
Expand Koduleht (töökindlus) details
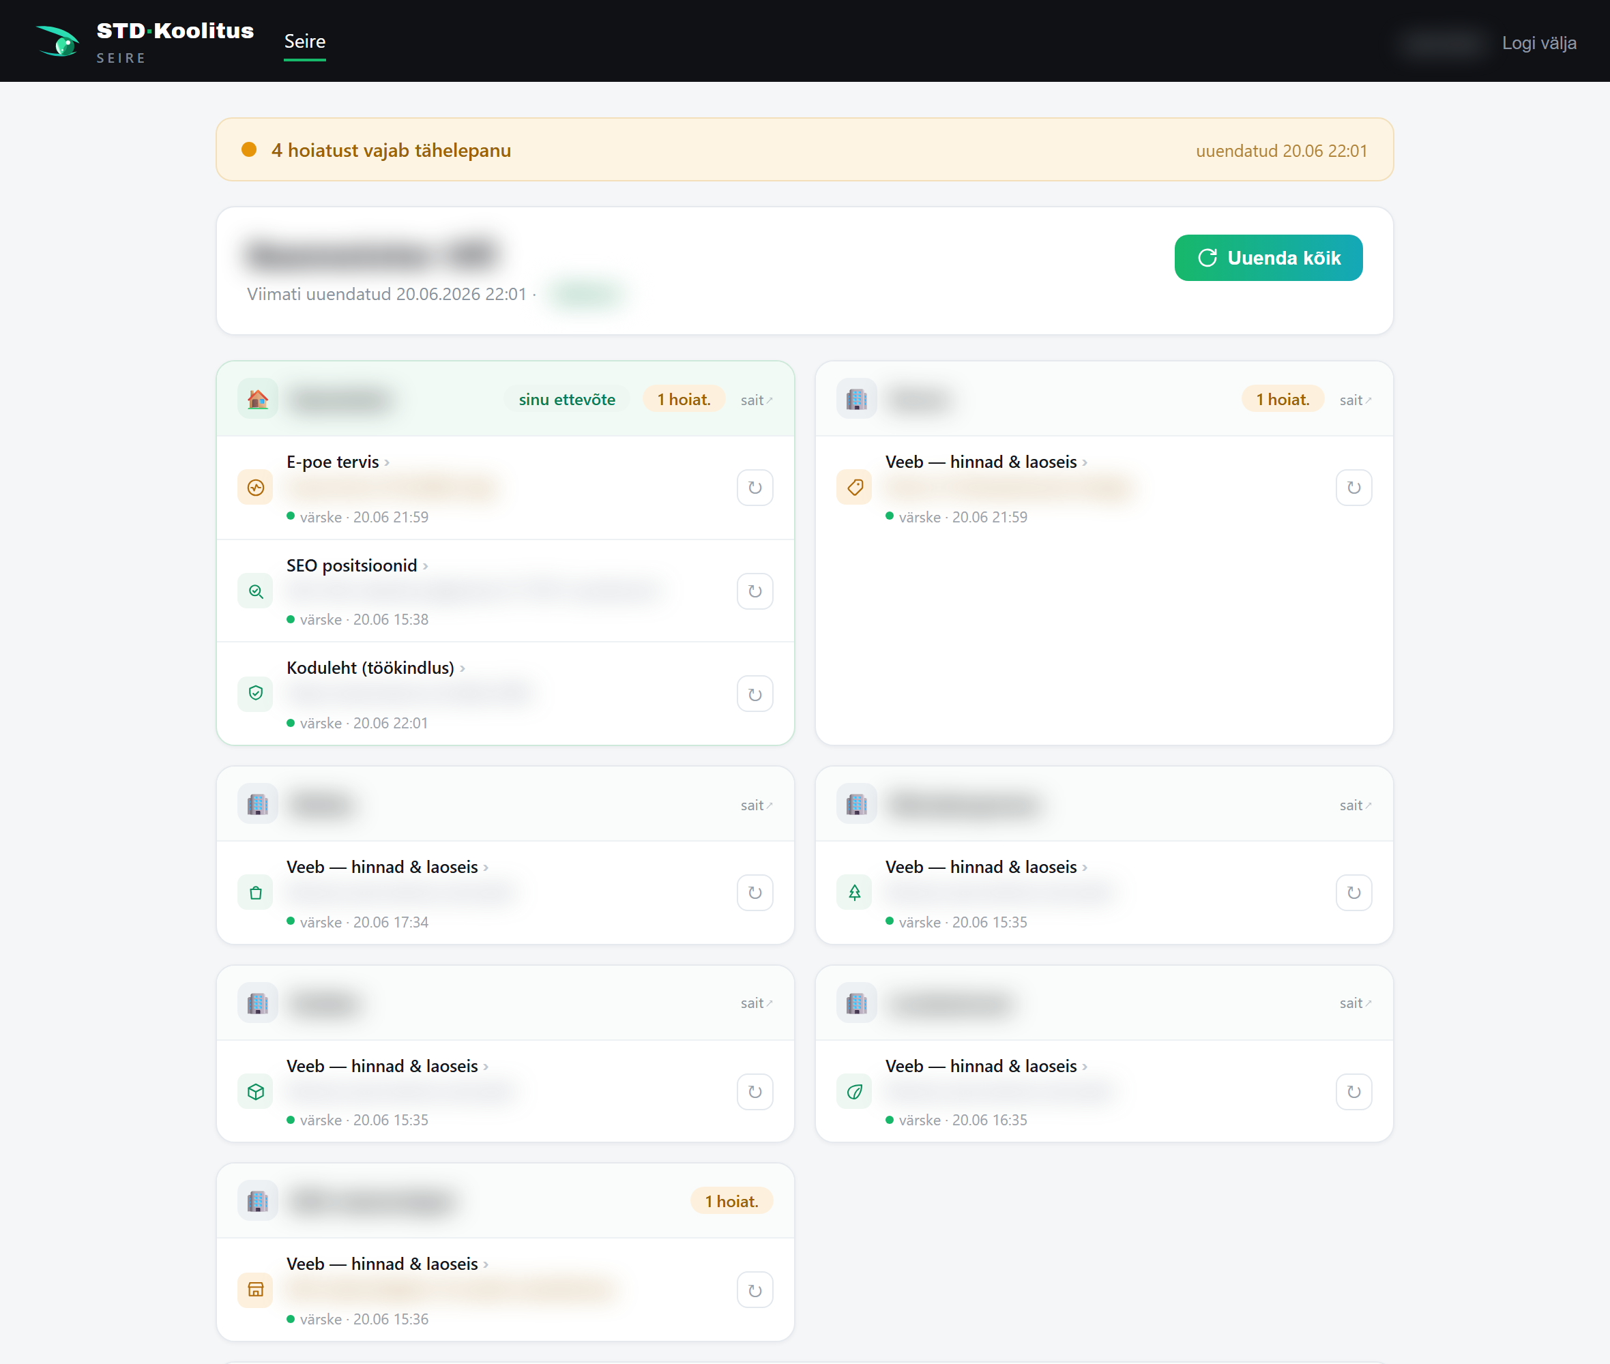[376, 667]
